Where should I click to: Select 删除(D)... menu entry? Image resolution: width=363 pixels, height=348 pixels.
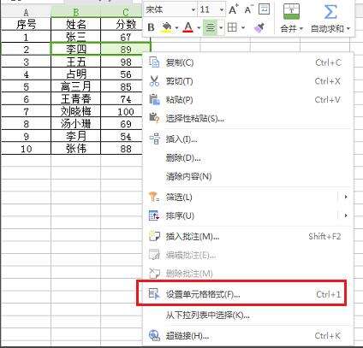[247, 157]
